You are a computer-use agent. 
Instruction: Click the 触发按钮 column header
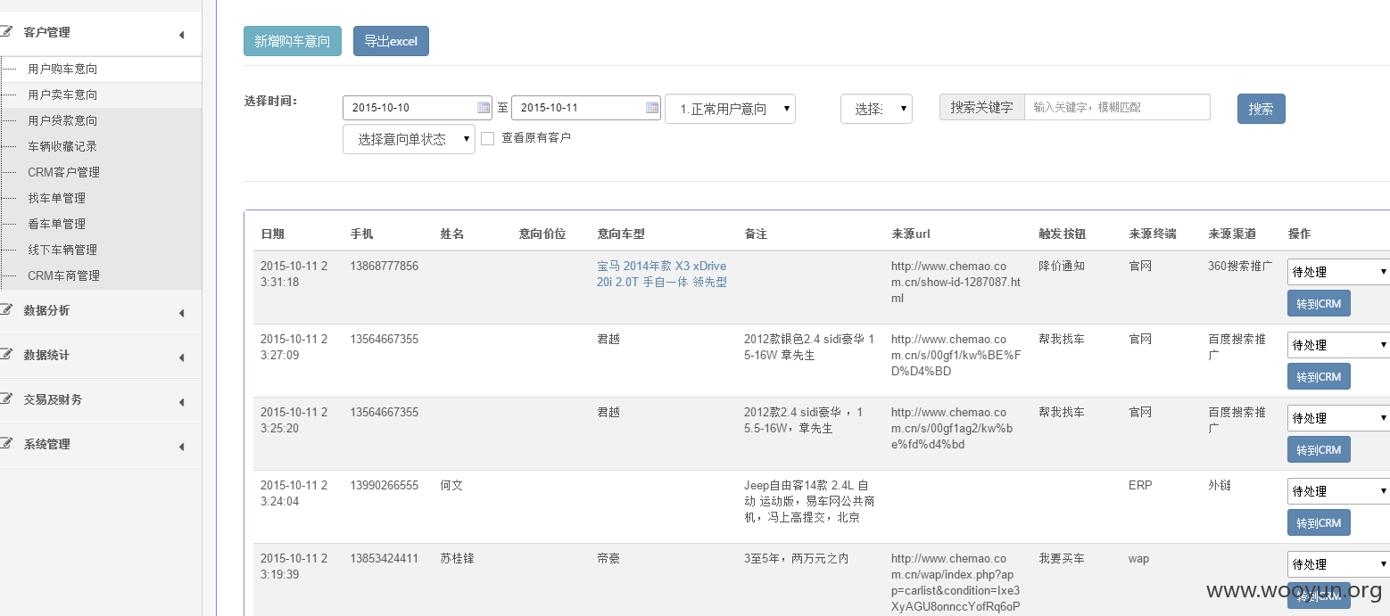(1063, 234)
